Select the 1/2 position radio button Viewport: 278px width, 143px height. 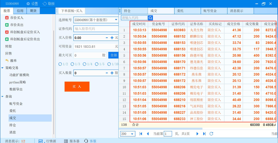[60, 64]
